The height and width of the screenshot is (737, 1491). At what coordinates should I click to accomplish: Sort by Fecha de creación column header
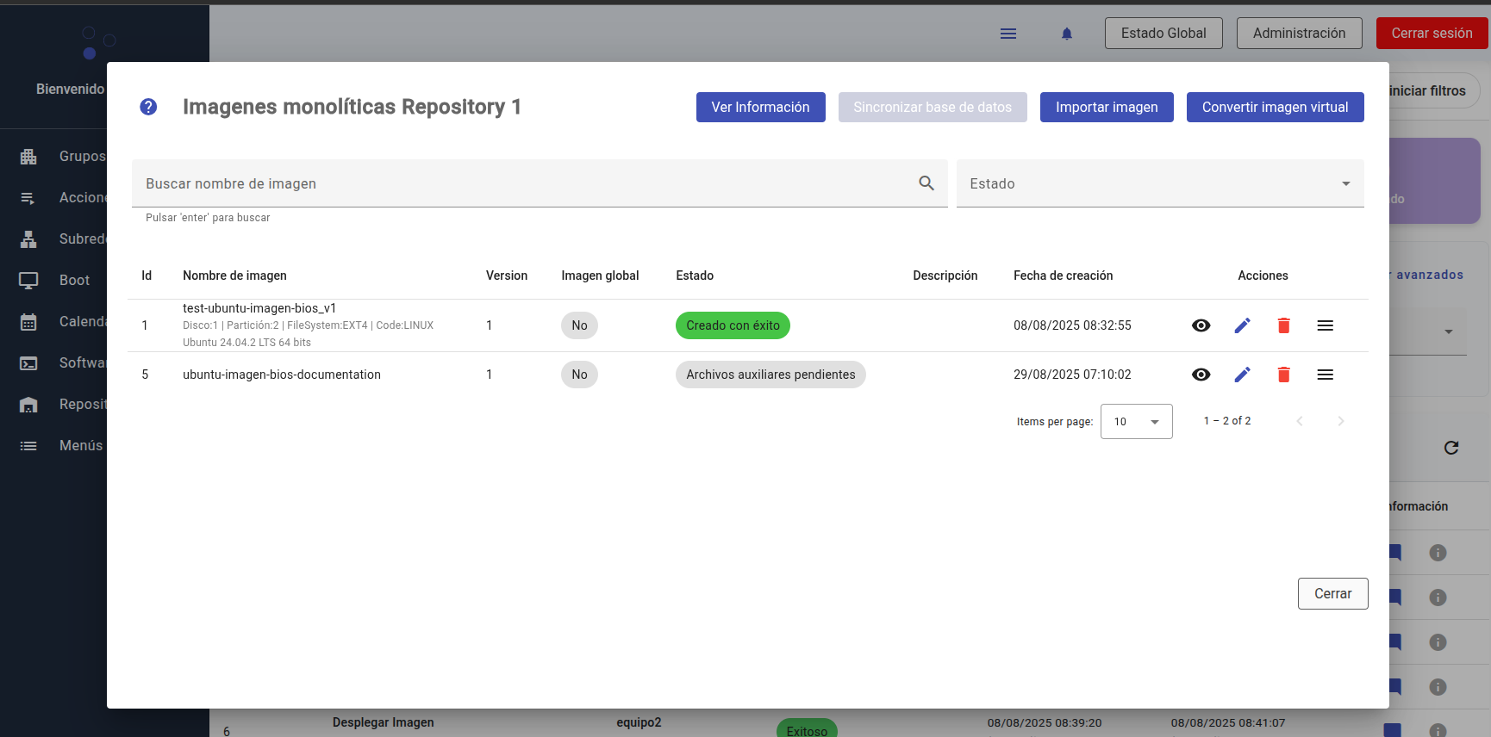pyautogui.click(x=1063, y=276)
